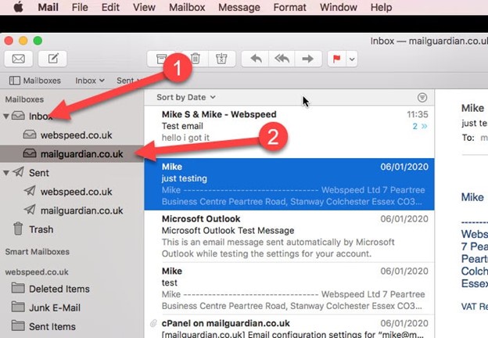Open the Format menu
Screen dimensions: 488x338
click(289, 7)
